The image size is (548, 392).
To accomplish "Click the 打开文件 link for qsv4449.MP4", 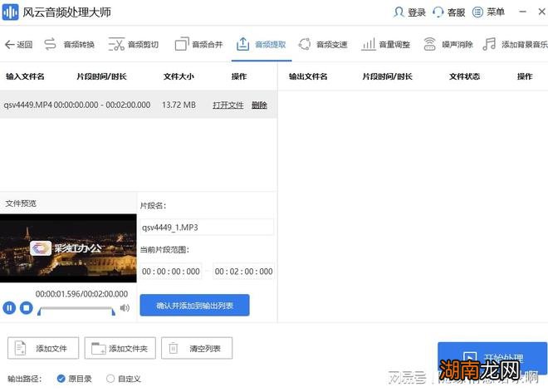I will (228, 105).
